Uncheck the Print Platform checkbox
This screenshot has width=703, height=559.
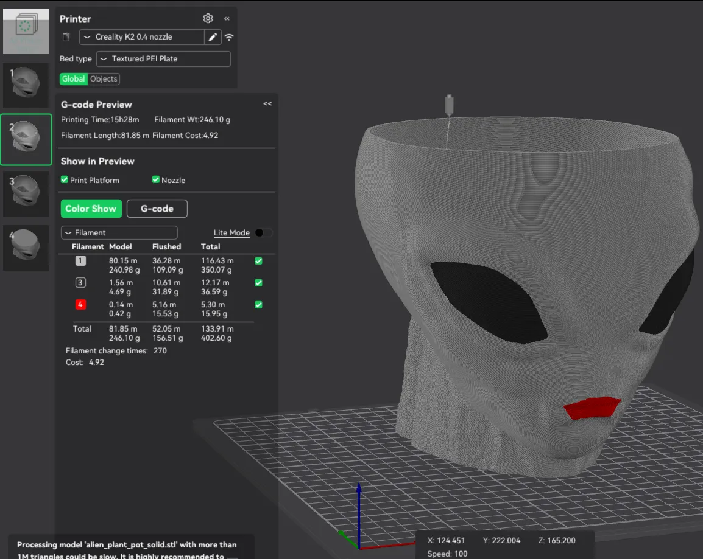tap(65, 180)
